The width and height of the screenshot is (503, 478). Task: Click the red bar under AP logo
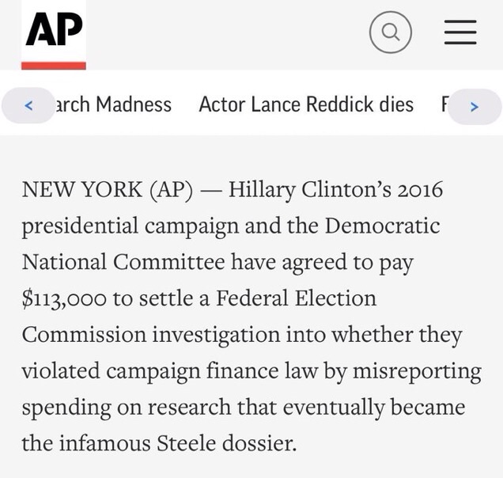pos(54,65)
